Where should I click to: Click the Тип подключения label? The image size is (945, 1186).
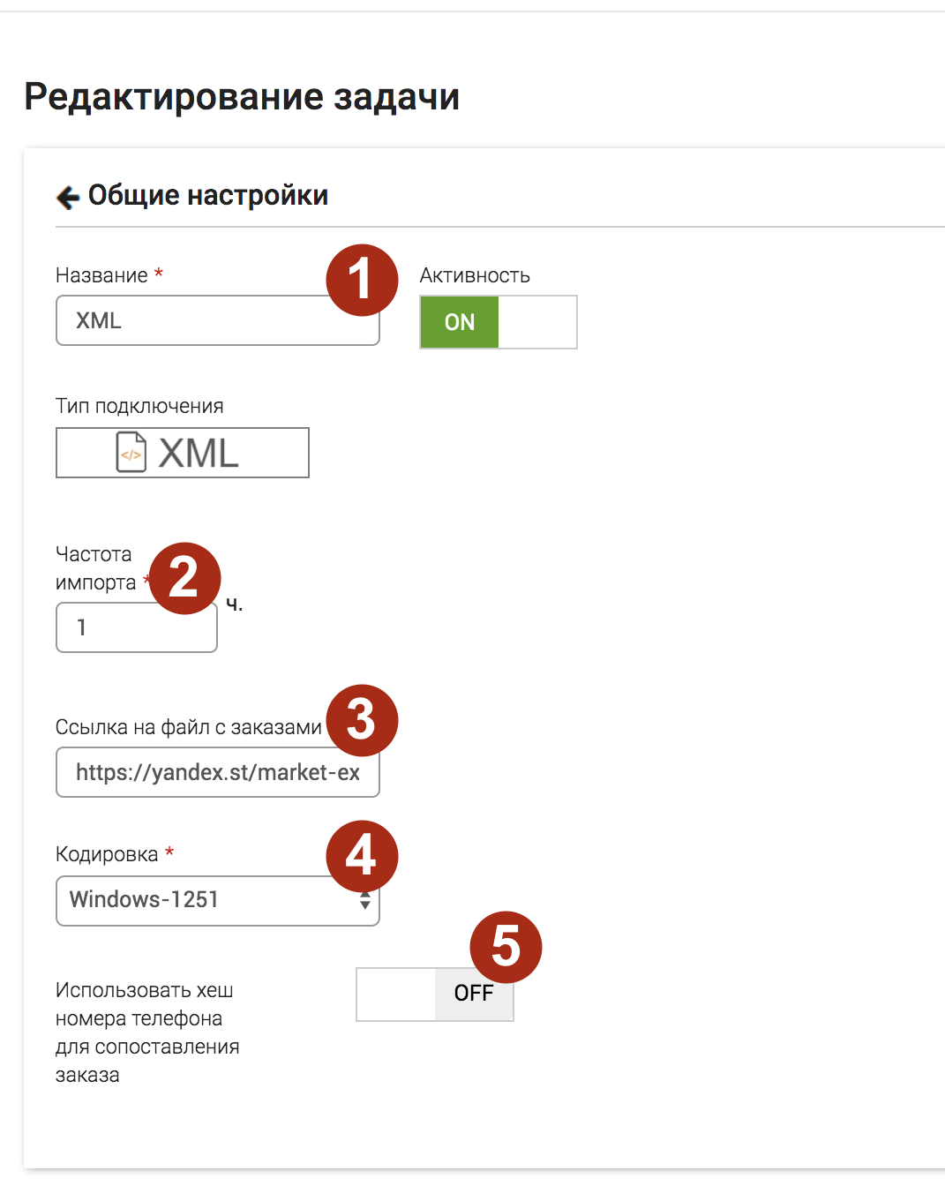pyautogui.click(x=139, y=406)
